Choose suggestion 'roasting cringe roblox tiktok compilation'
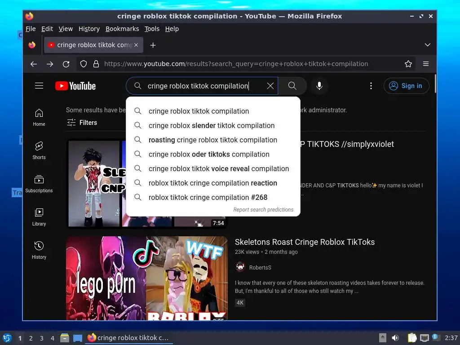Viewport: 460px width, 345px height. [213, 140]
